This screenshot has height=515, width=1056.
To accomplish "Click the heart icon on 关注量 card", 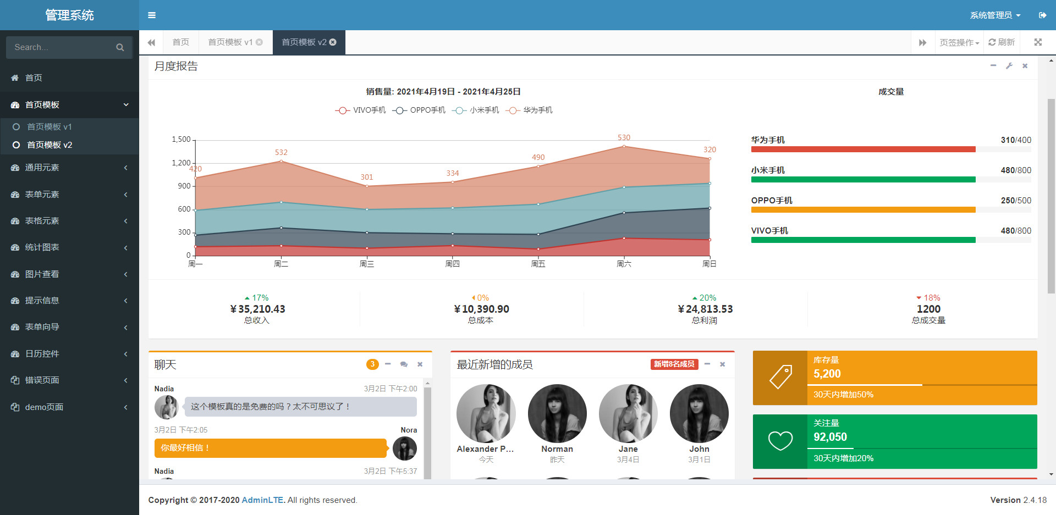I will tap(780, 441).
